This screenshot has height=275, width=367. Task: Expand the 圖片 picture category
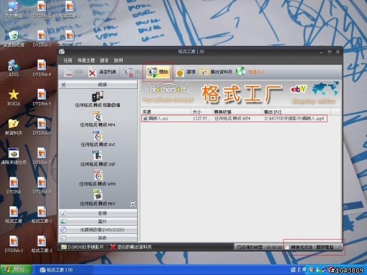coord(99,221)
